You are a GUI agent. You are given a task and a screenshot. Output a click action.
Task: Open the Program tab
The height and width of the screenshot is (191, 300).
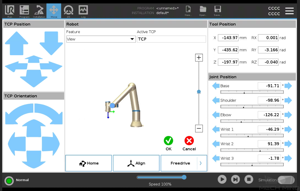coord(24,12)
